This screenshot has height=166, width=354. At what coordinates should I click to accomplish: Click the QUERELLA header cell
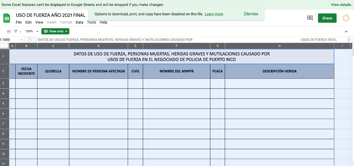(x=53, y=71)
